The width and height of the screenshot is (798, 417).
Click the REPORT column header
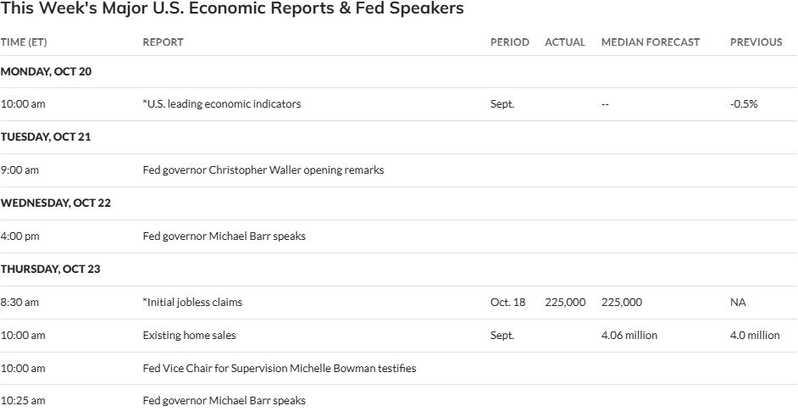(x=163, y=42)
